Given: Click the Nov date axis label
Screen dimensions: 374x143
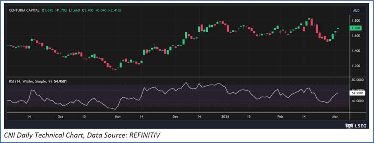Looking at the screenshot, I should tap(118, 117).
